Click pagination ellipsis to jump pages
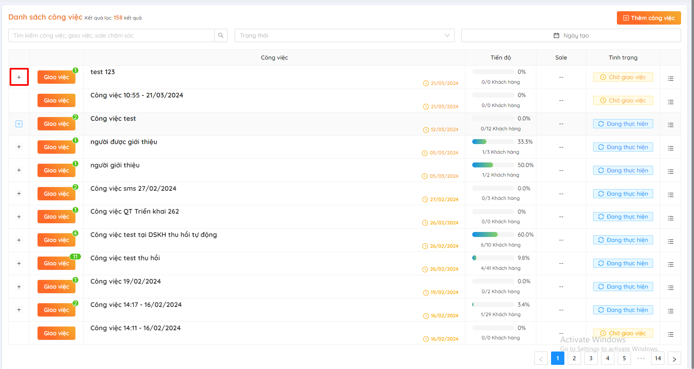Image resolution: width=694 pixels, height=369 pixels. coord(641,358)
